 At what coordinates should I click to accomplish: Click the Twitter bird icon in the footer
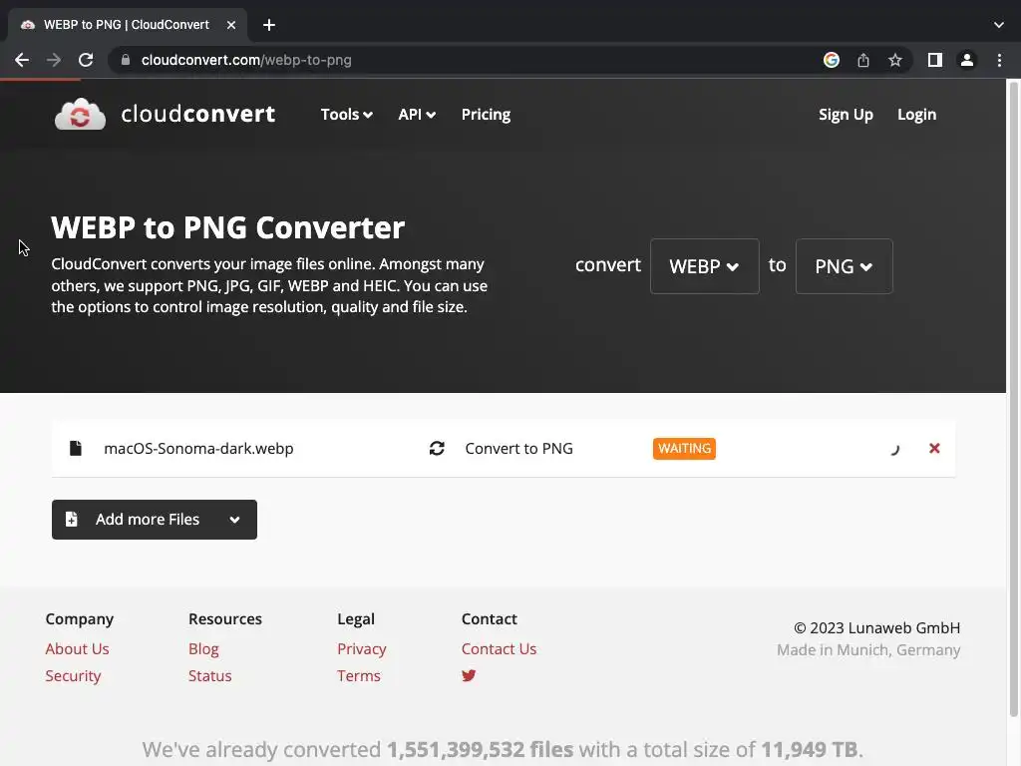click(469, 675)
